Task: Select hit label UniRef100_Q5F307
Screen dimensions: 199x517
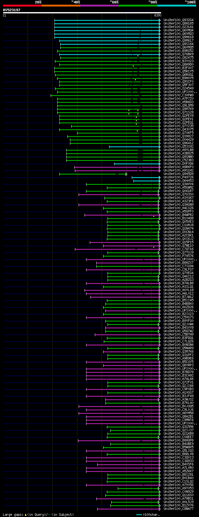Action: pyautogui.click(x=178, y=85)
